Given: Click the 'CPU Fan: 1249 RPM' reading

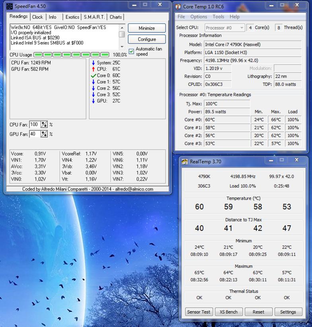Looking at the screenshot, I should pos(31,63).
